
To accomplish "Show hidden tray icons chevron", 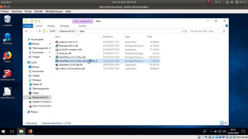I will 211,131.
